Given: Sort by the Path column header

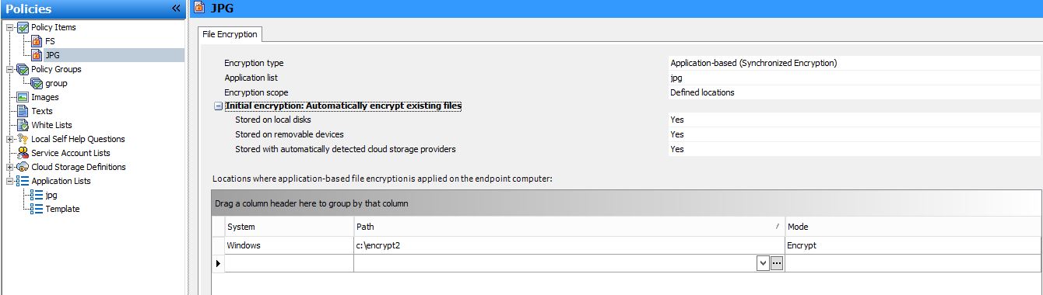Looking at the screenshot, I should pos(569,226).
